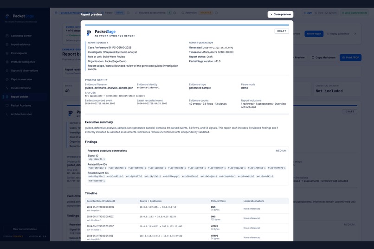Click info icon next to Parser DEMO
Viewport: 374px width, 249px height.
[128, 13]
